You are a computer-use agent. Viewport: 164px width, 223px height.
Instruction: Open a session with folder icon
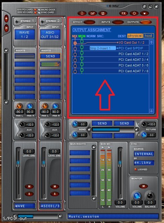point(92,13)
